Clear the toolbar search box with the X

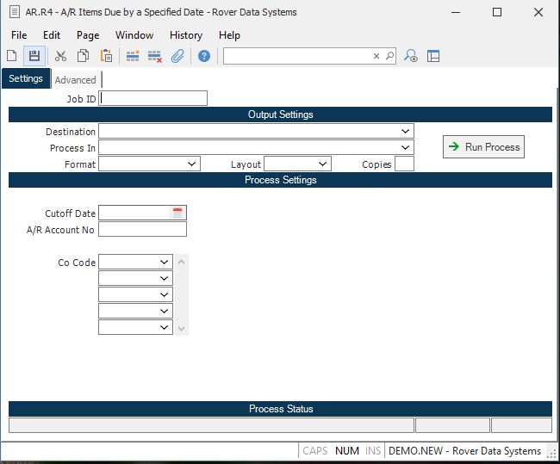[x=376, y=56]
